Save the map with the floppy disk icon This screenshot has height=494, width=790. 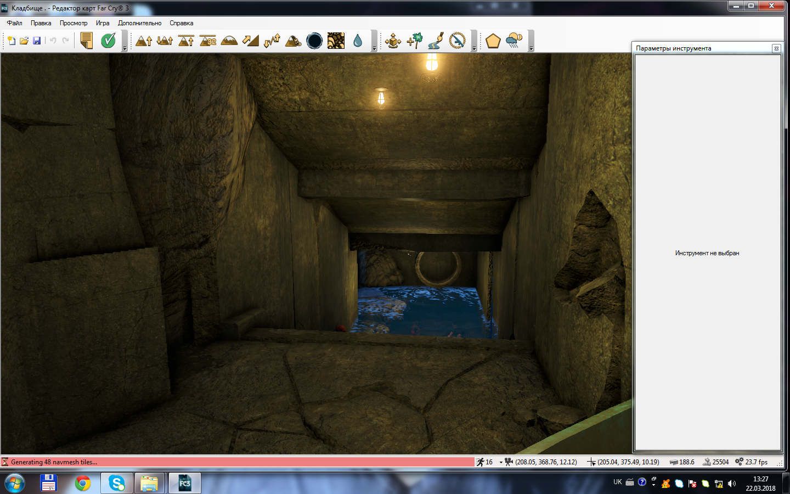coord(37,41)
